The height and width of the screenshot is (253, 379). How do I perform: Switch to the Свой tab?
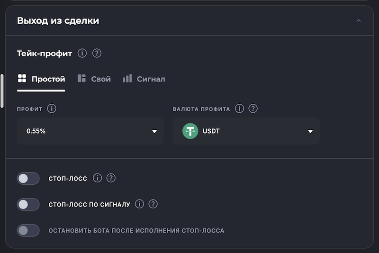pos(94,79)
